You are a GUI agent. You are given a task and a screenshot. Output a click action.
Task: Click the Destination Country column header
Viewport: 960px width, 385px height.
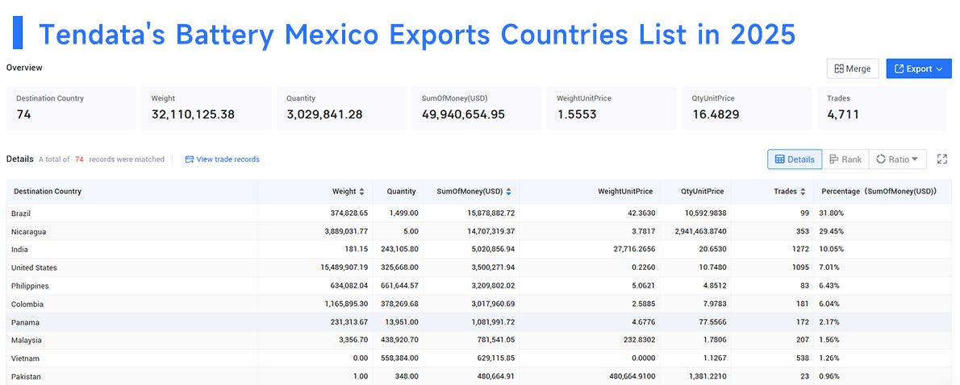point(48,191)
